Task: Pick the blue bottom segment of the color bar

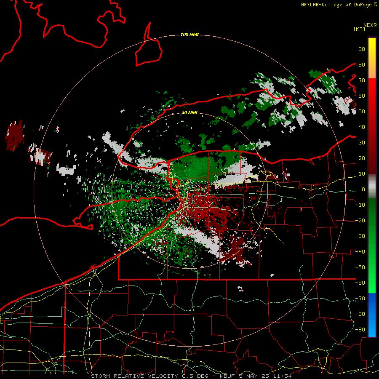Action: pyautogui.click(x=372, y=315)
